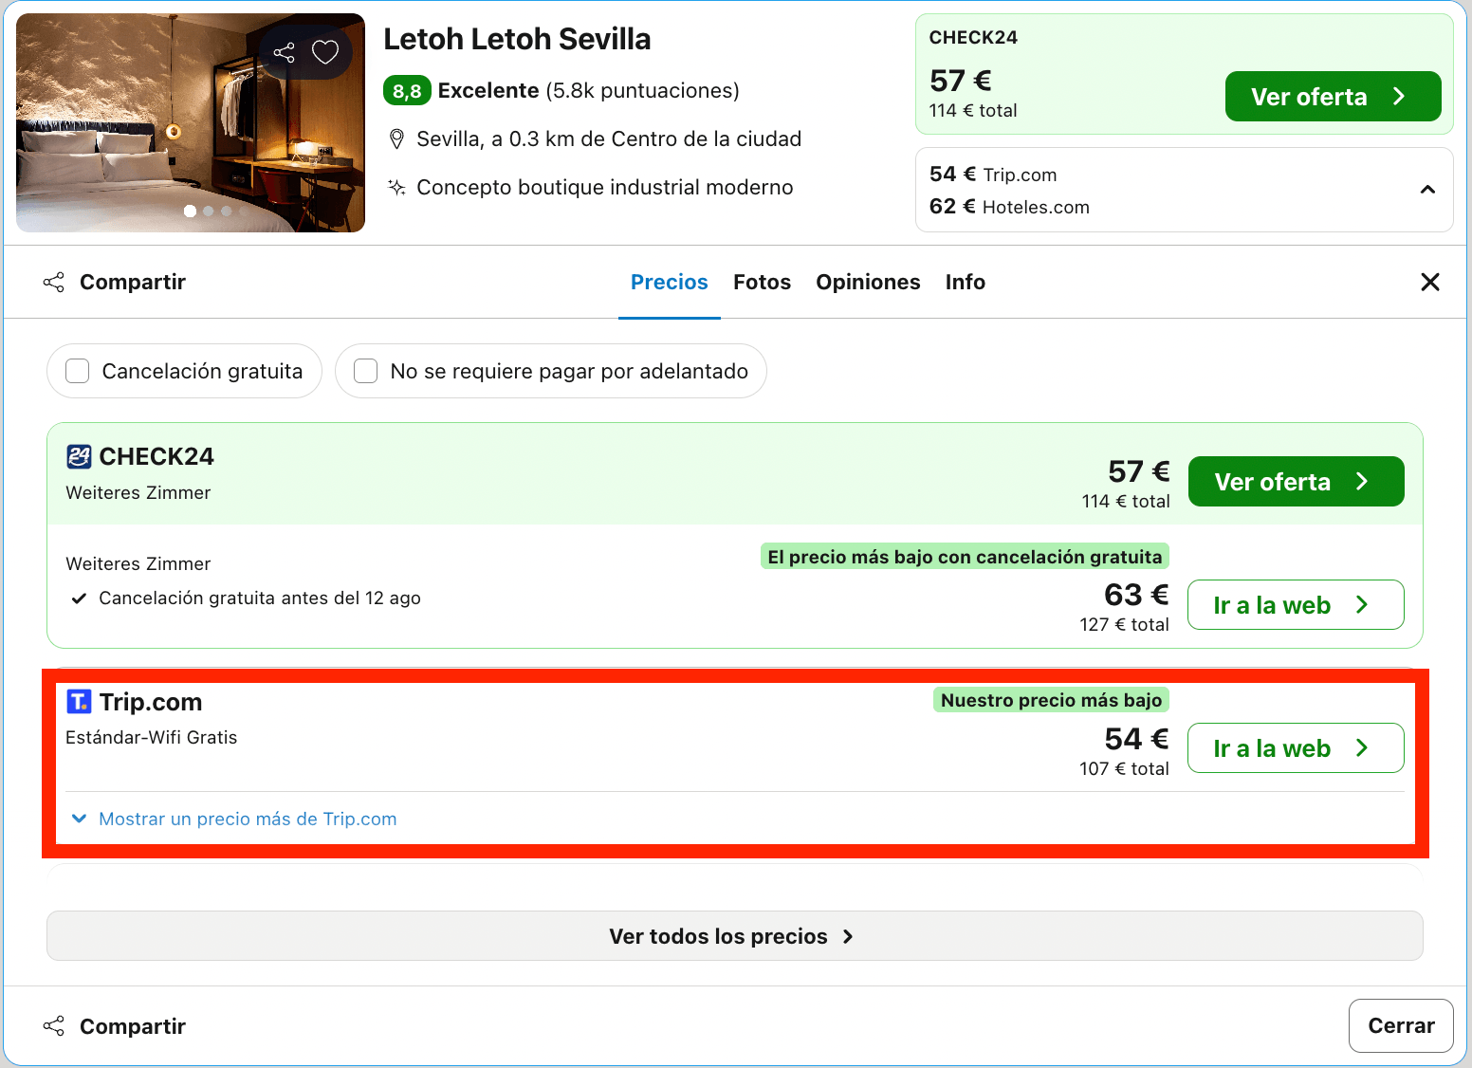This screenshot has height=1068, width=1472.
Task: Click Cancelación gratuita antes del 12 ago
Action: point(260,598)
